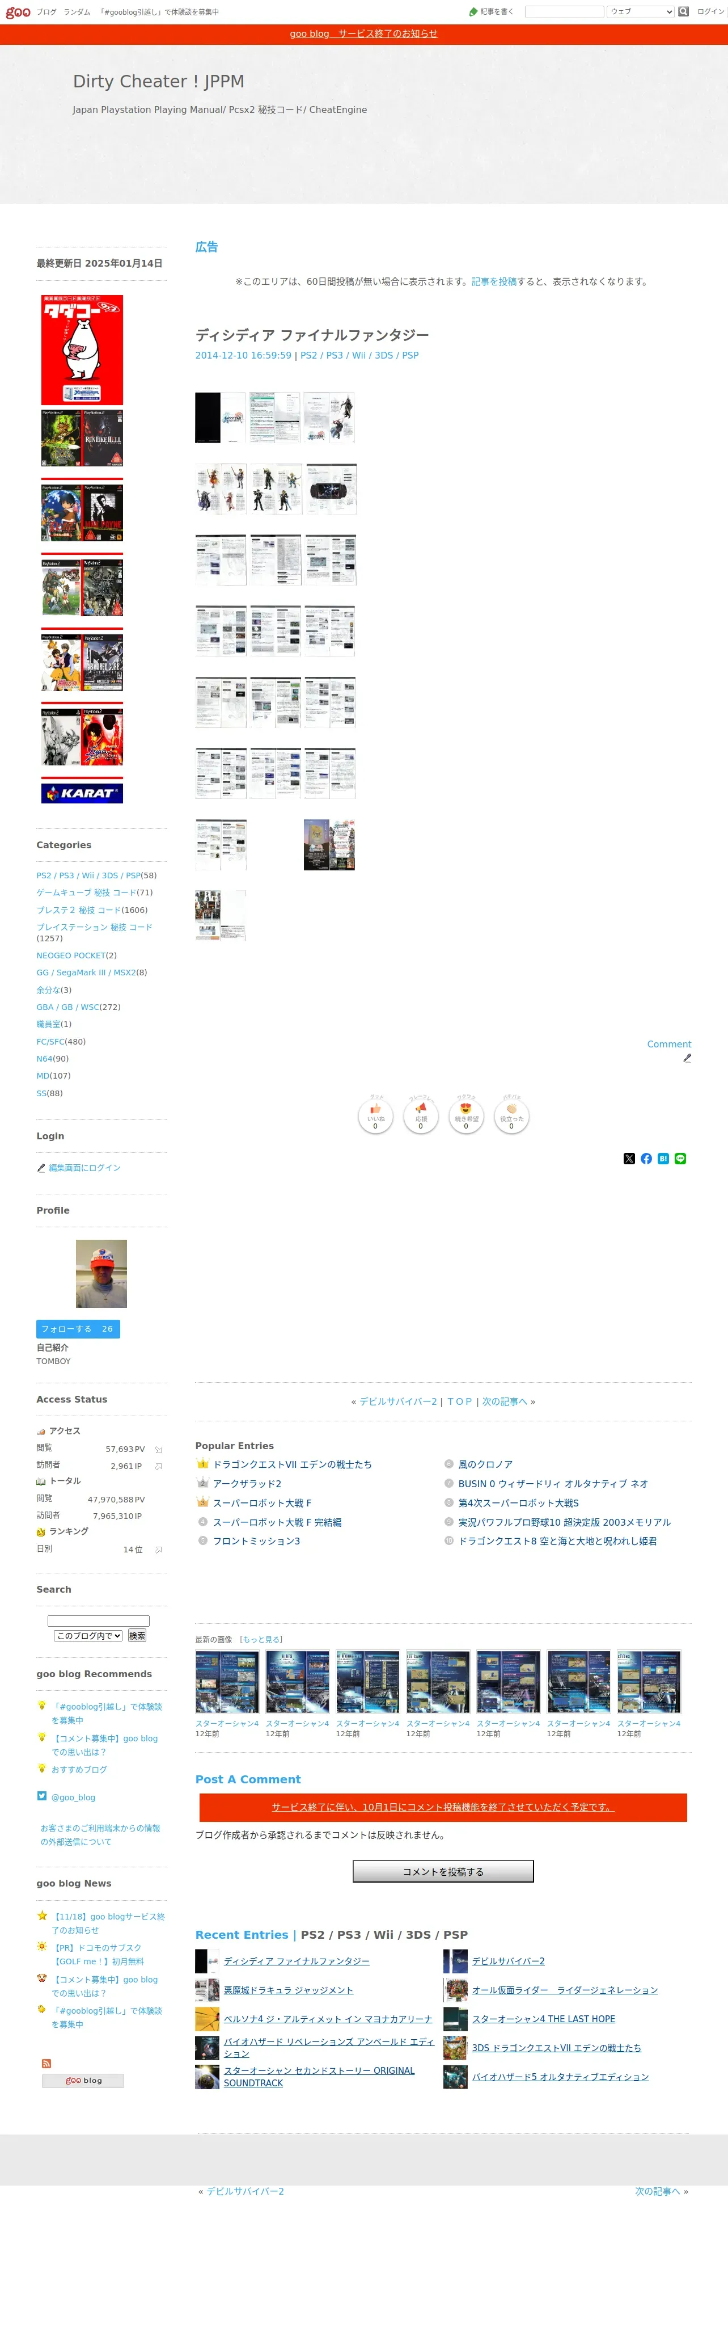The image size is (728, 2328).
Task: Share the post on X
Action: click(629, 1159)
